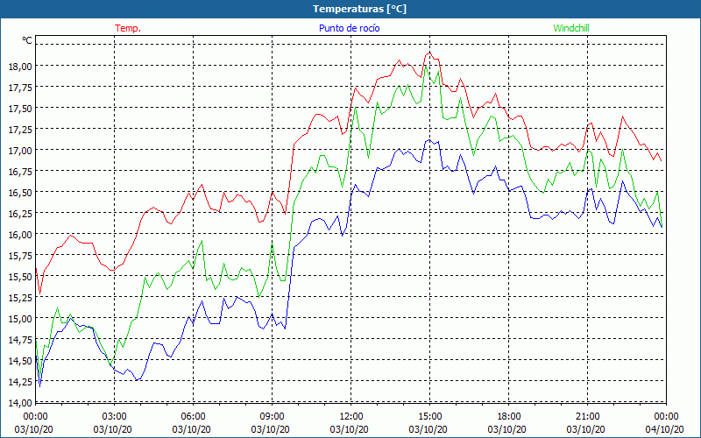
Task: Click the 09:00 time axis label
Action: click(272, 416)
